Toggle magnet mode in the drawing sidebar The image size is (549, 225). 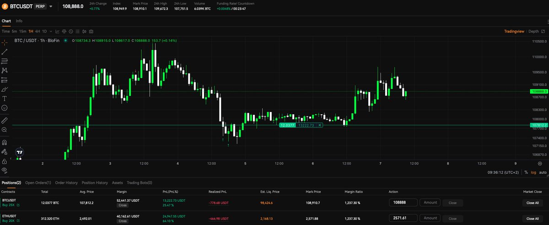click(5, 142)
